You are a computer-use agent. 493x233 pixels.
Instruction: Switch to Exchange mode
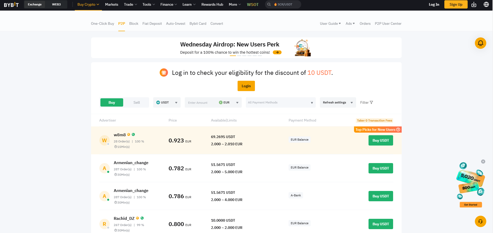tap(35, 4)
